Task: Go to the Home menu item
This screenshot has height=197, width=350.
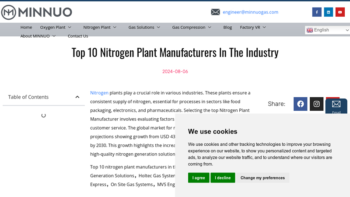Action: pos(26,27)
